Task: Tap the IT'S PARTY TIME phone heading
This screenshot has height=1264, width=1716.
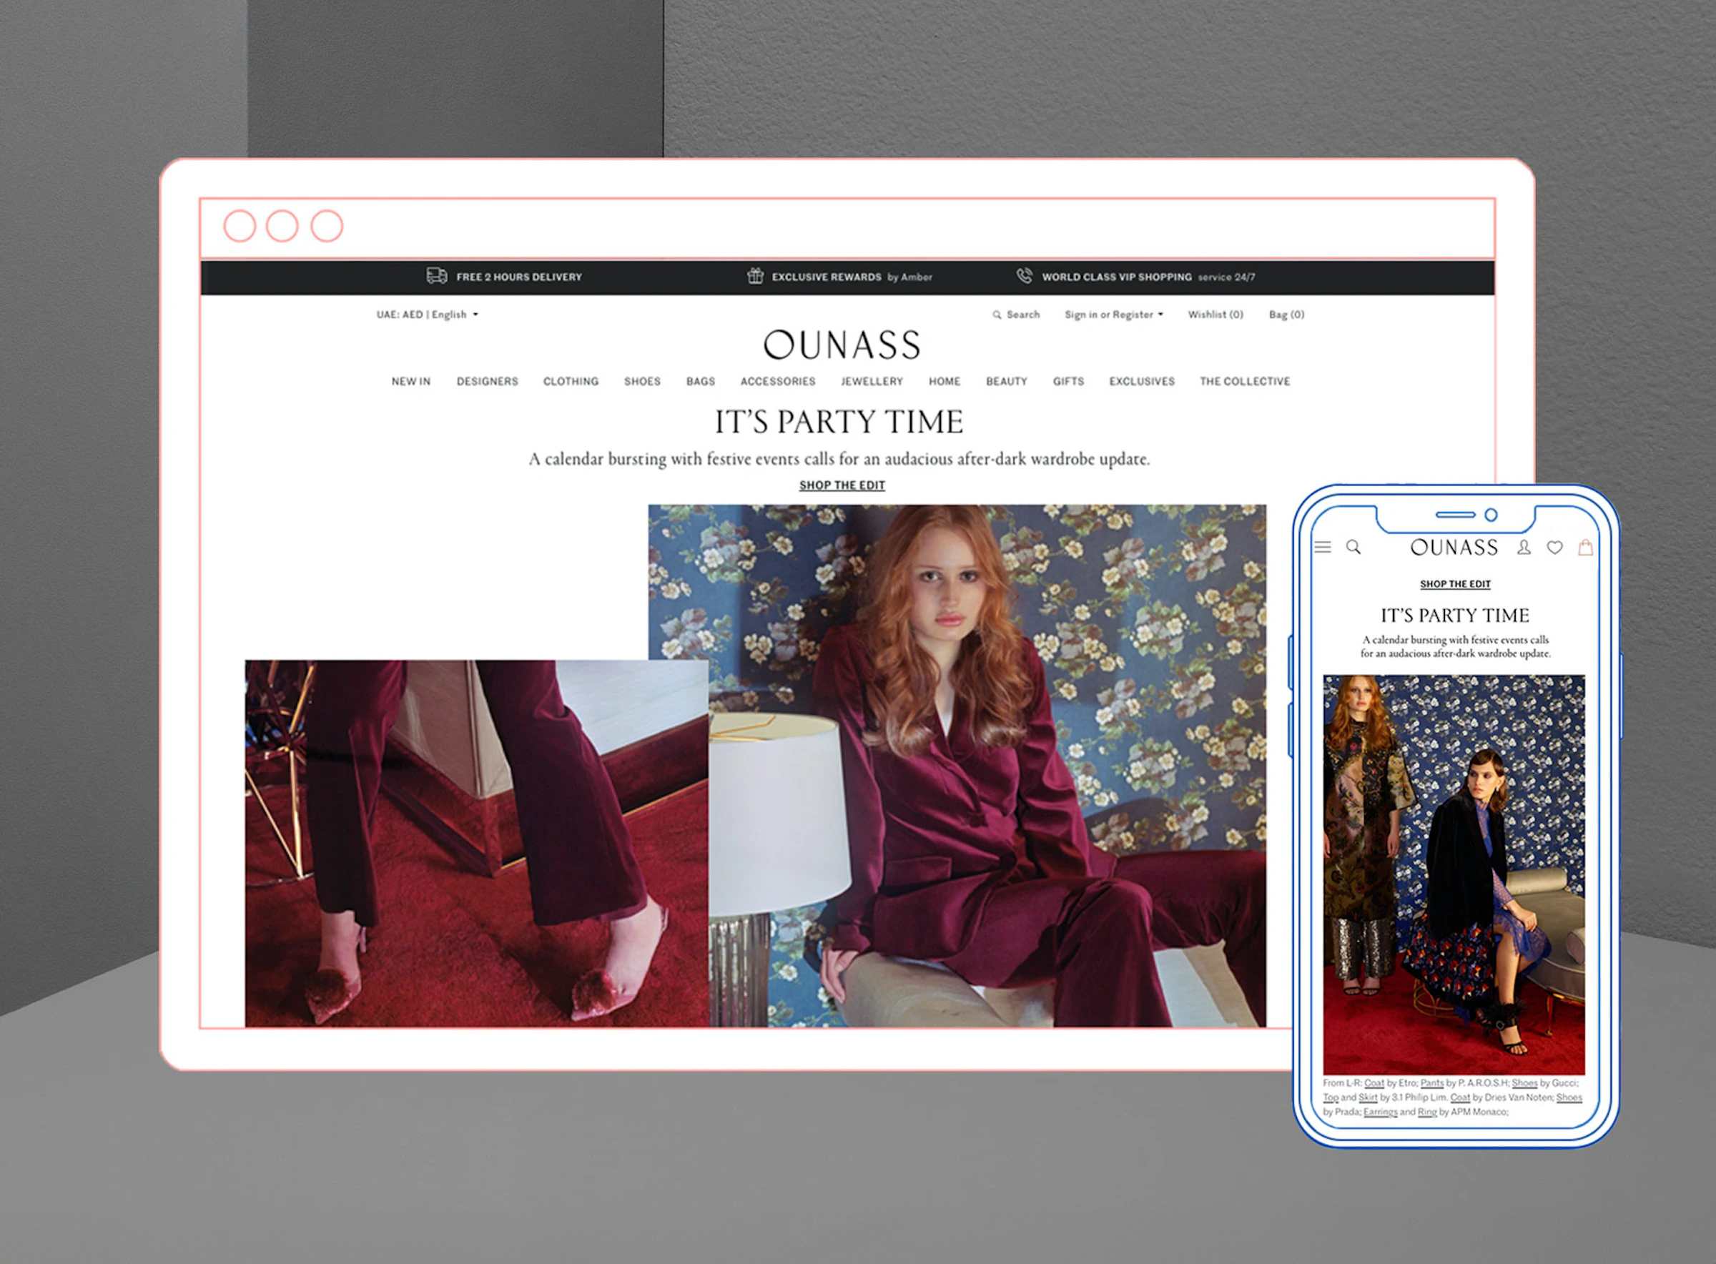Action: click(1454, 615)
